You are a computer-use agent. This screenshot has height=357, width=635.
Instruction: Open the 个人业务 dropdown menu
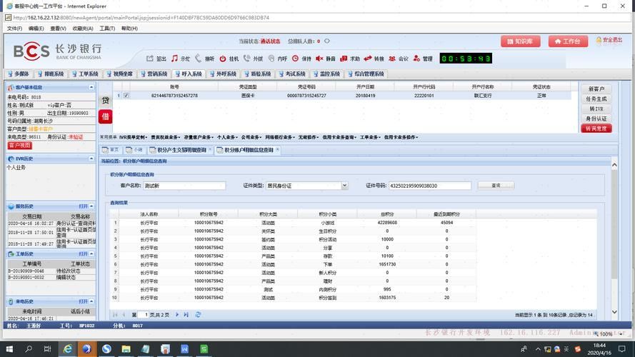tap(228, 137)
